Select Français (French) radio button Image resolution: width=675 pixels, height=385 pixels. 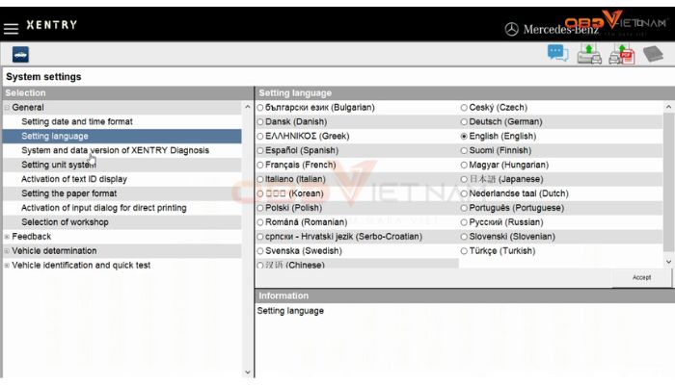point(260,165)
